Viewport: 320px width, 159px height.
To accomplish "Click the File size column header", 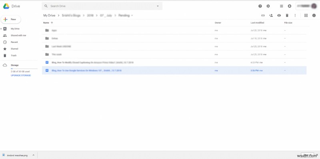I will (288, 23).
